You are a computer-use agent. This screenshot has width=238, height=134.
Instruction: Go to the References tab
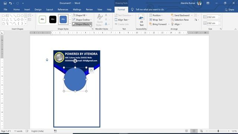[x=63, y=9]
